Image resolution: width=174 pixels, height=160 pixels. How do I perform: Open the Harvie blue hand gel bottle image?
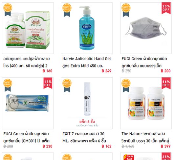point(87,28)
